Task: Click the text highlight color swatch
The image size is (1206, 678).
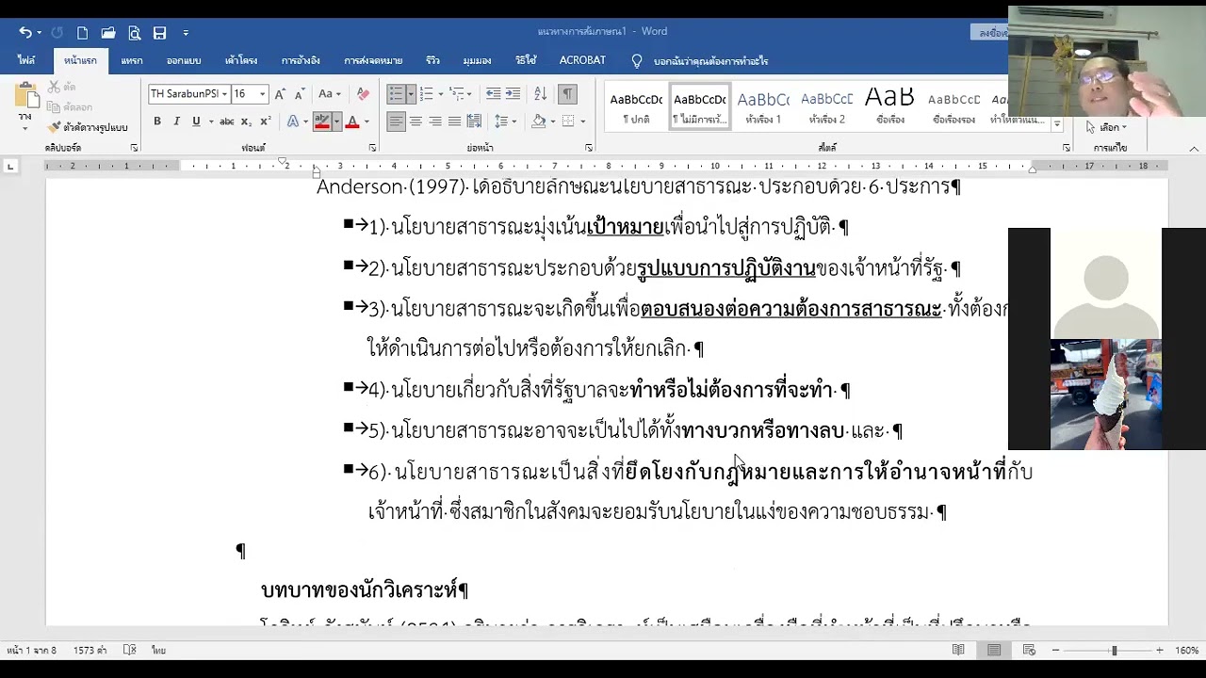Action: (322, 121)
